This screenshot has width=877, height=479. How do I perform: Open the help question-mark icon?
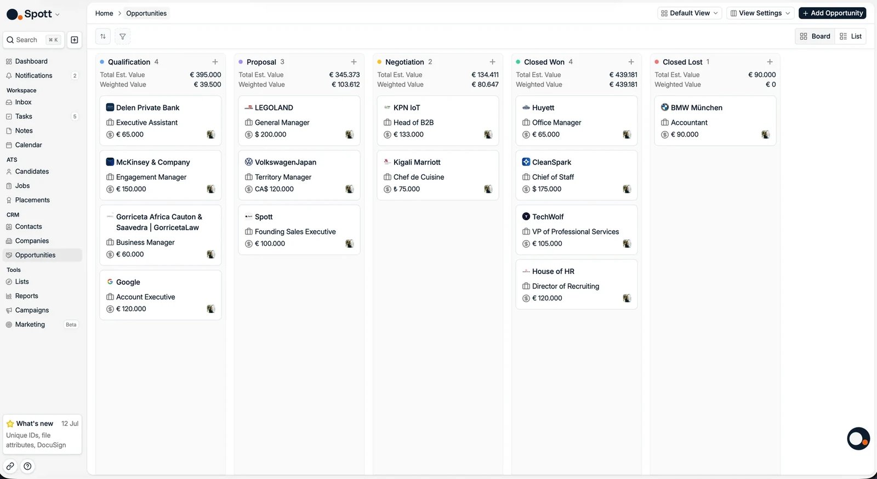(27, 466)
